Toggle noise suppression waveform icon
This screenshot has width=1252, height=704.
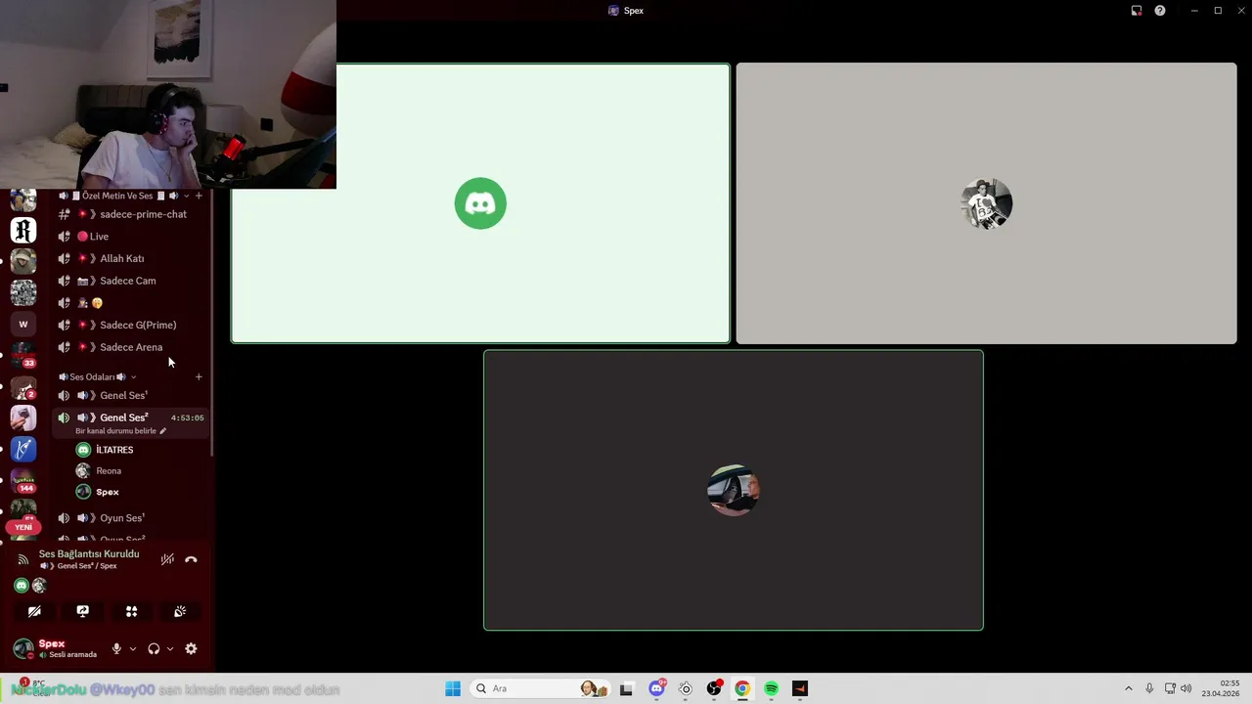167,559
